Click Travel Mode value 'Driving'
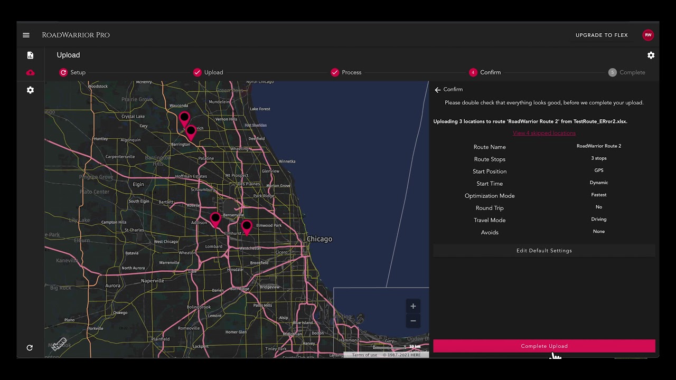676x380 pixels. [x=599, y=219]
